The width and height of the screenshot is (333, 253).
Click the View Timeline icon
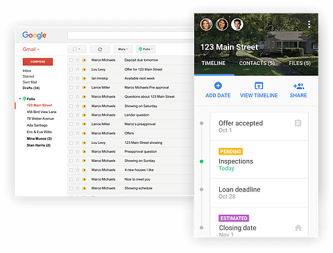click(x=259, y=86)
